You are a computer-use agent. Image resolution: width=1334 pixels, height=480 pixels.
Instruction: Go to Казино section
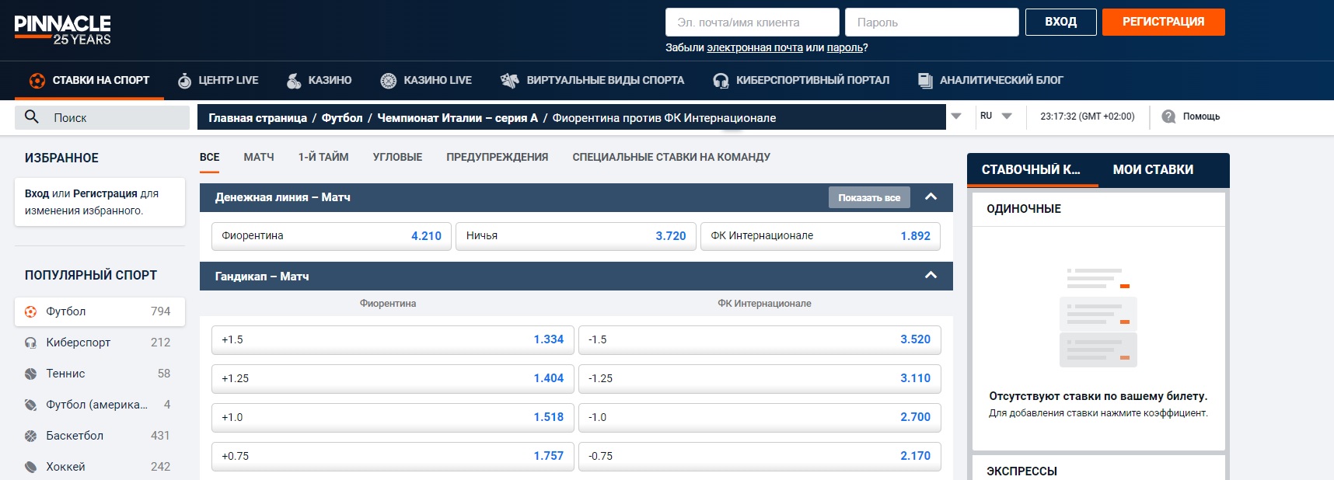pos(319,80)
